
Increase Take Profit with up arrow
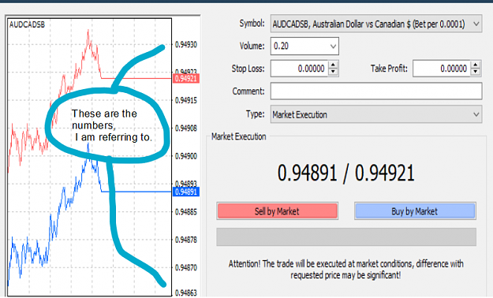coord(476,65)
